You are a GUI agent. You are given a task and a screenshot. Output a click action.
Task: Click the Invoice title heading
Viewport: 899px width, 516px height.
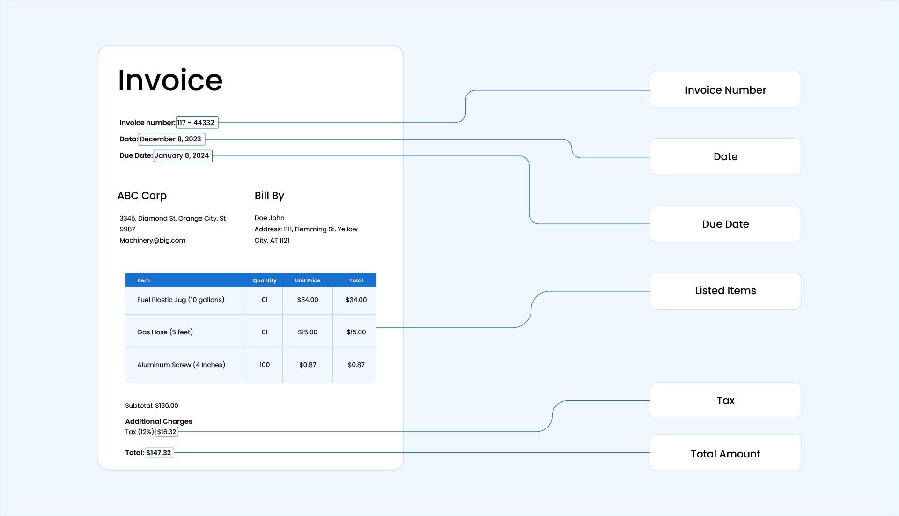click(170, 80)
